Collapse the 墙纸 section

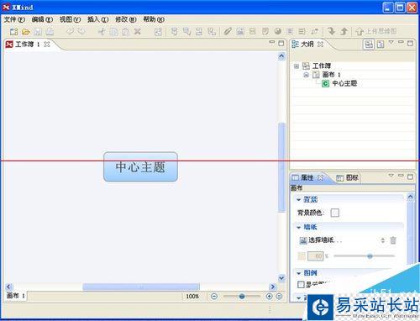pos(299,227)
